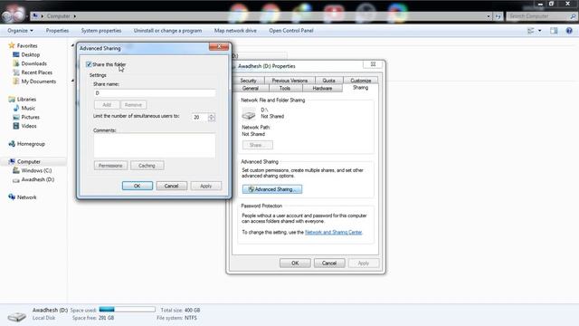
Task: Click the simultaneous users number field
Action: (200, 117)
